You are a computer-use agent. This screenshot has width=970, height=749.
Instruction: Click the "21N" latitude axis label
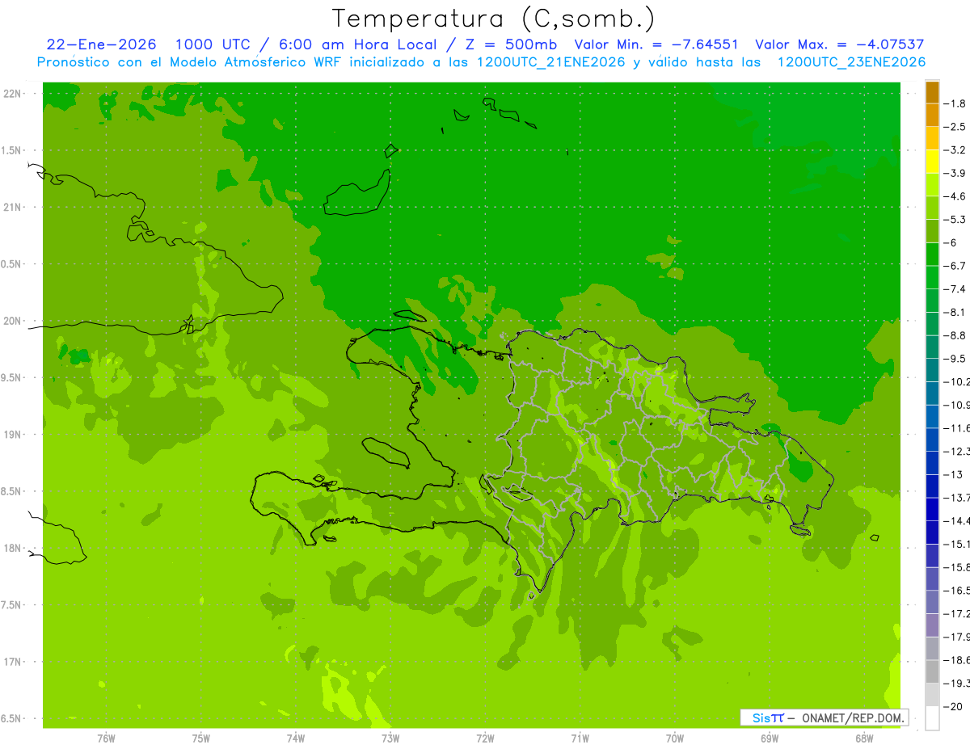point(13,208)
